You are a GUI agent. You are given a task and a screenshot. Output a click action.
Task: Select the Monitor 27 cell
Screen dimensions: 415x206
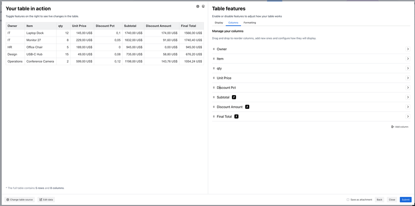[x=40, y=40]
